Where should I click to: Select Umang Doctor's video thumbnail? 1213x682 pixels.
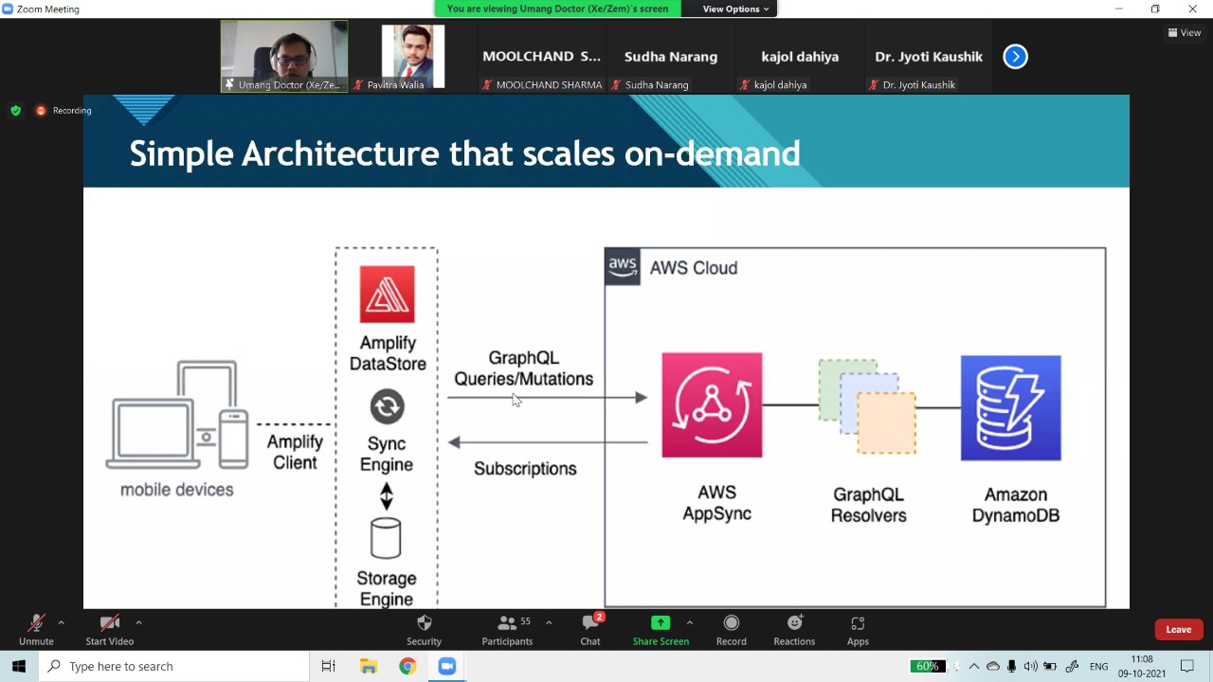click(x=284, y=57)
